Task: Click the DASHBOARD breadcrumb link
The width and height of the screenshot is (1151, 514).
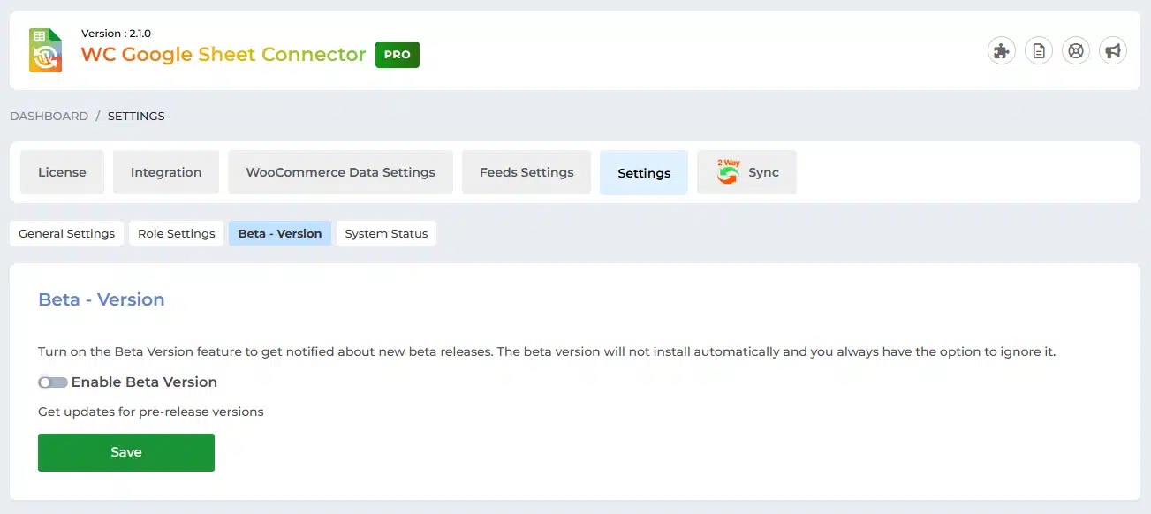Action: coord(49,116)
